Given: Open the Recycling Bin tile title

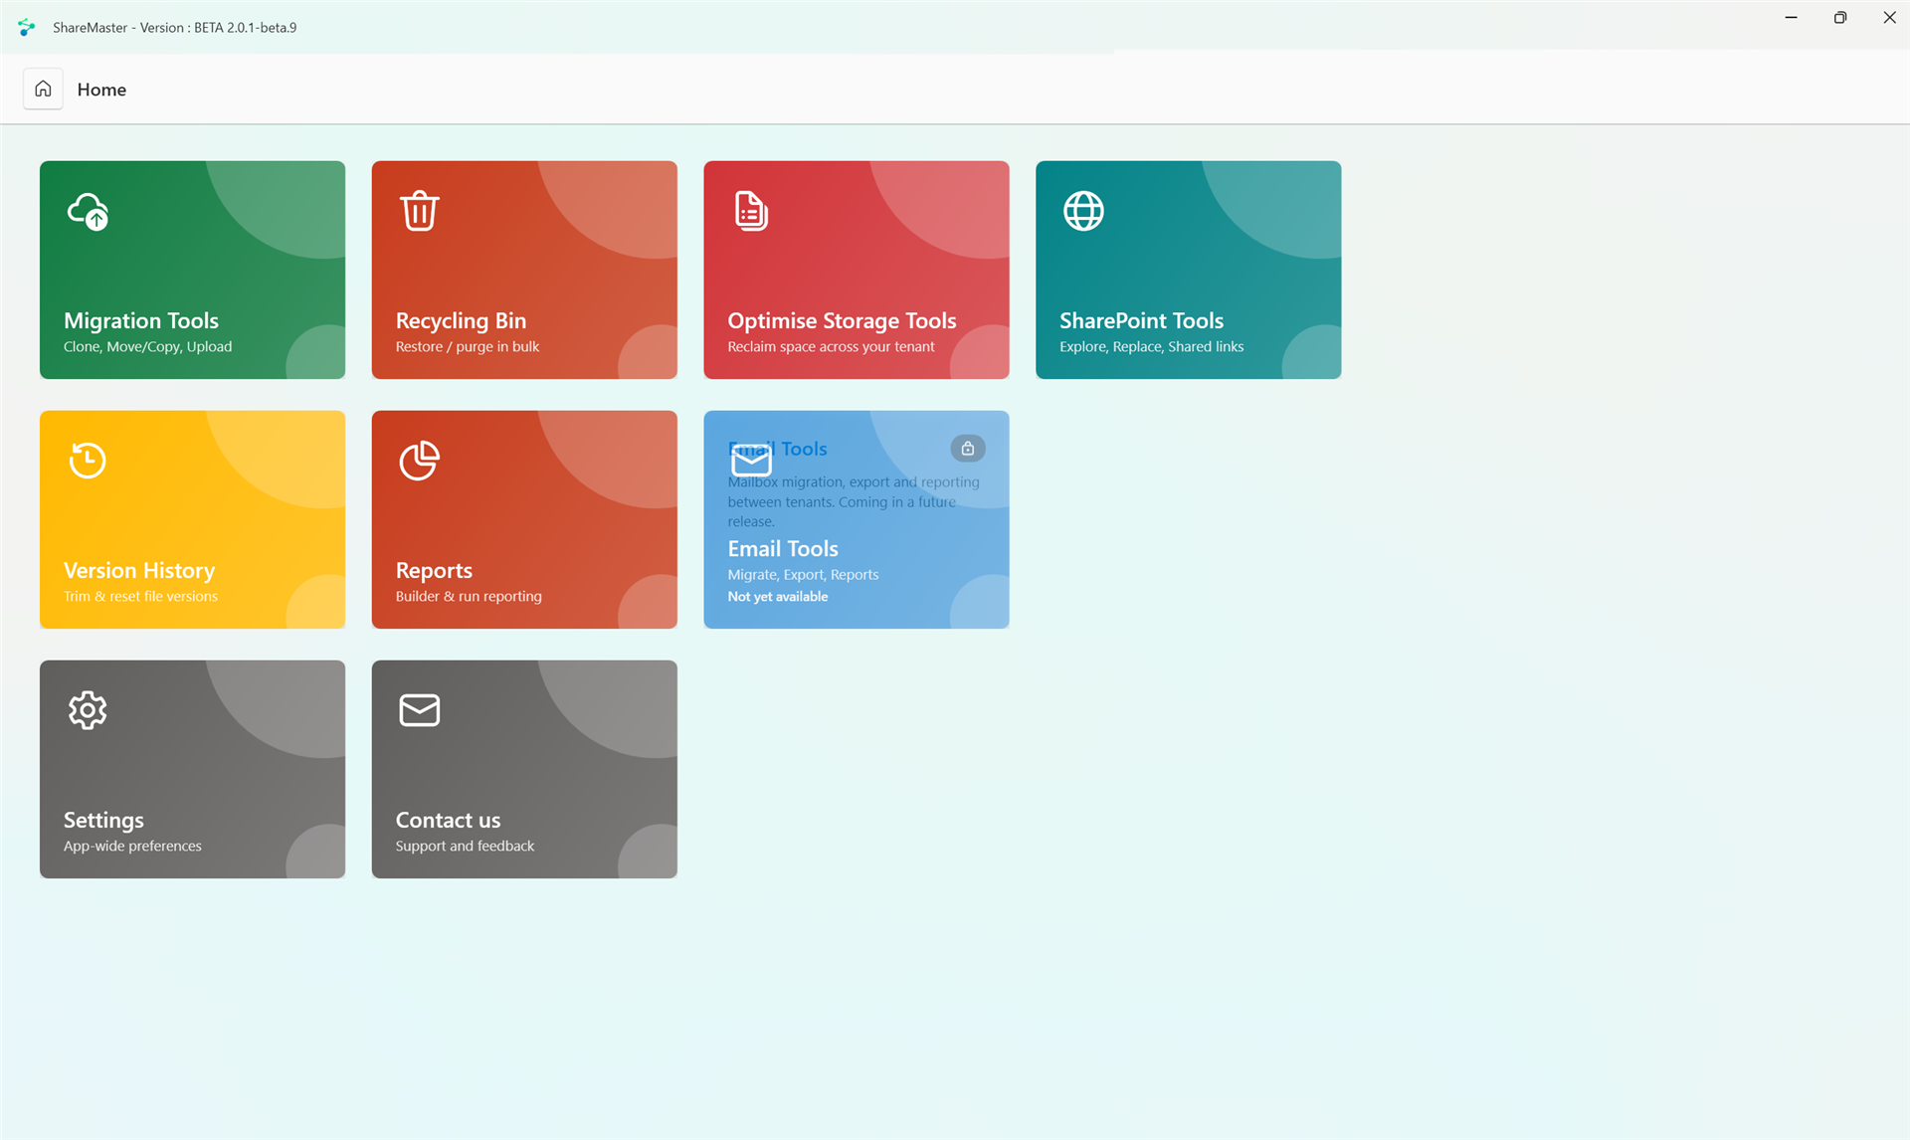Looking at the screenshot, I should pos(461,320).
